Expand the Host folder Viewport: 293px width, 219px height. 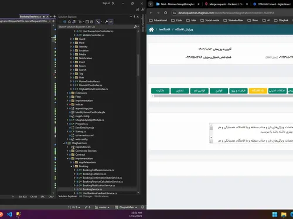click(71, 43)
